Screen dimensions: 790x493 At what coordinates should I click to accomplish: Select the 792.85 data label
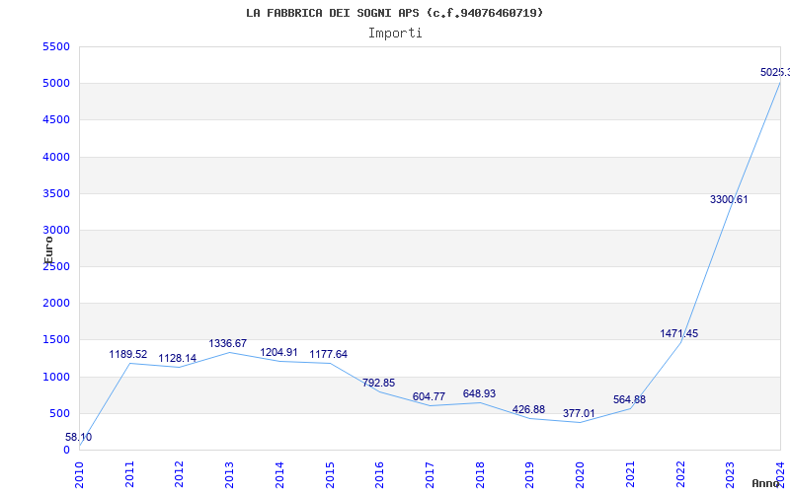pos(378,383)
